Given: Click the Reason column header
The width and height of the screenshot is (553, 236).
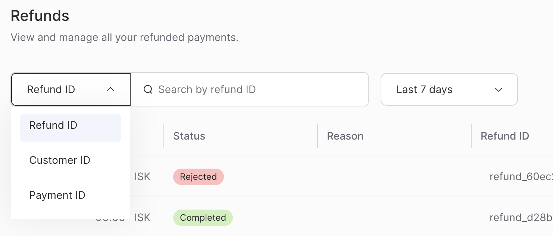Looking at the screenshot, I should [x=345, y=136].
